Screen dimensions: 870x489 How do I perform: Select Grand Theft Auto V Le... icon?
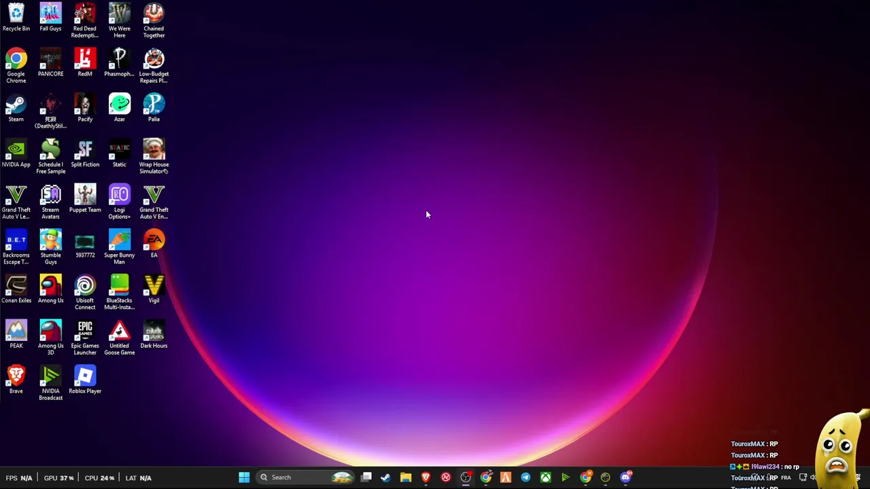pyautogui.click(x=16, y=202)
